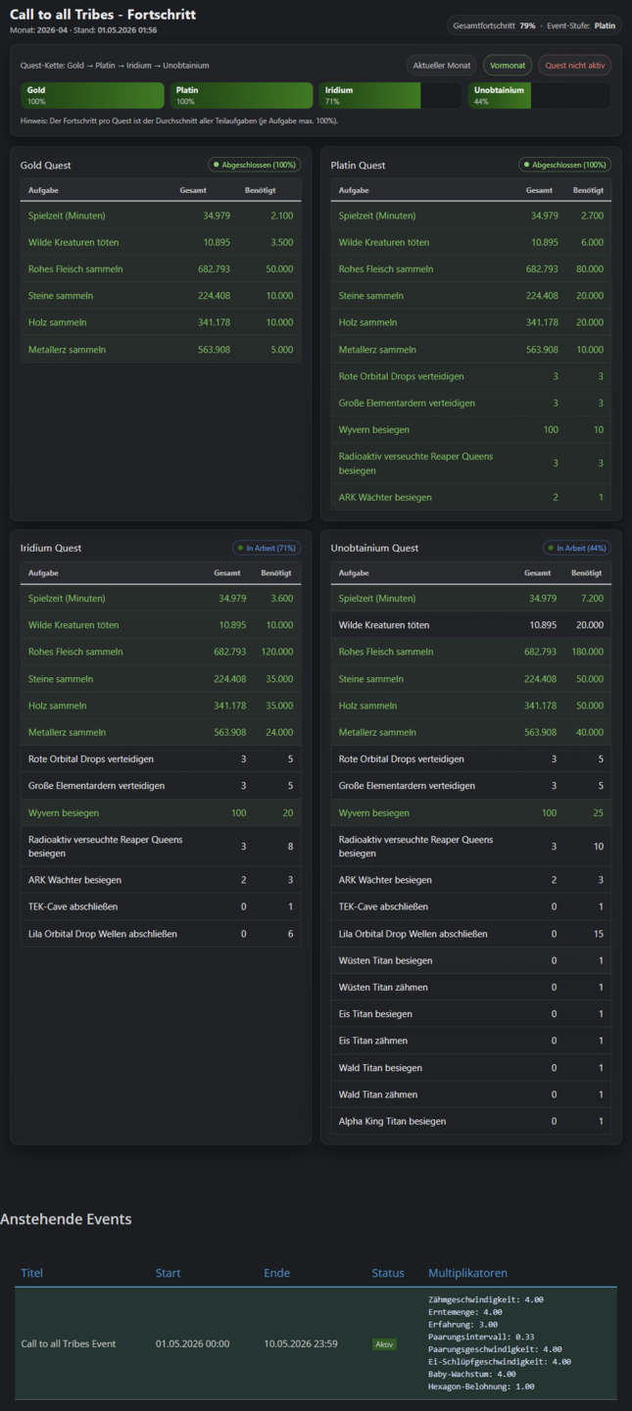
Task: Click the "Titel" events column header
Action: coord(32,1273)
